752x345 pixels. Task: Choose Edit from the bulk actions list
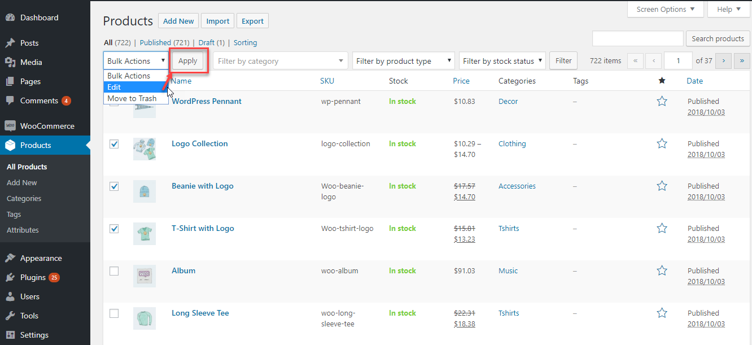pyautogui.click(x=136, y=87)
